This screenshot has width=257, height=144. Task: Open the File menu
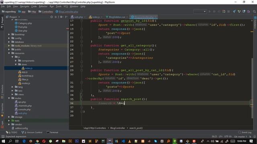pyautogui.click(x=3, y=6)
